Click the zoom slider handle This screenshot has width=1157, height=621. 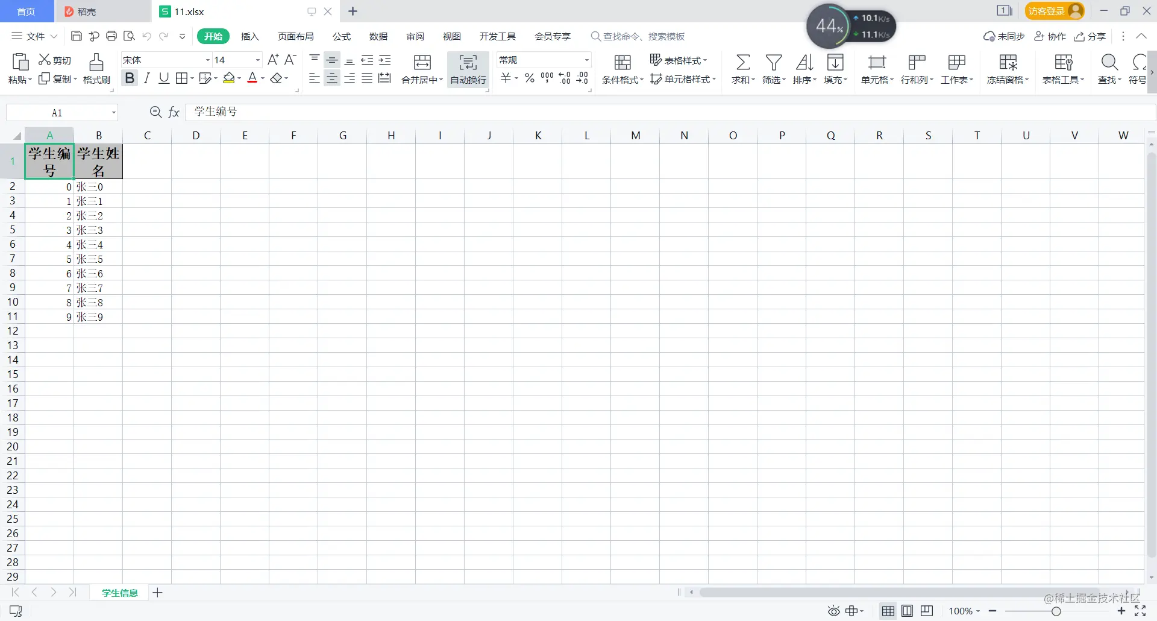(1056, 611)
